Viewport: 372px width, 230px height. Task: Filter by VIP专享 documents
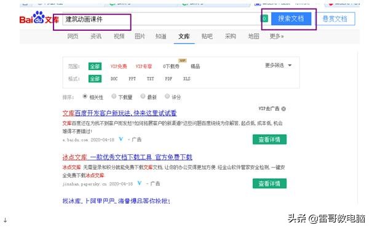pos(144,66)
